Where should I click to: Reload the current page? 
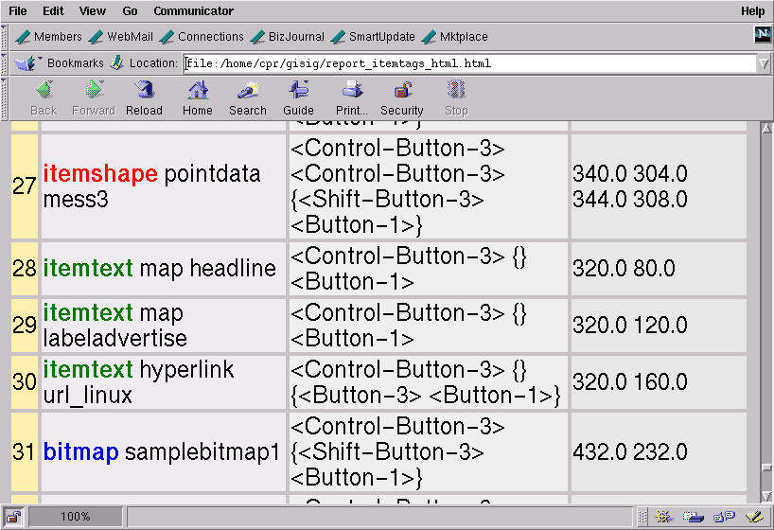coord(144,98)
